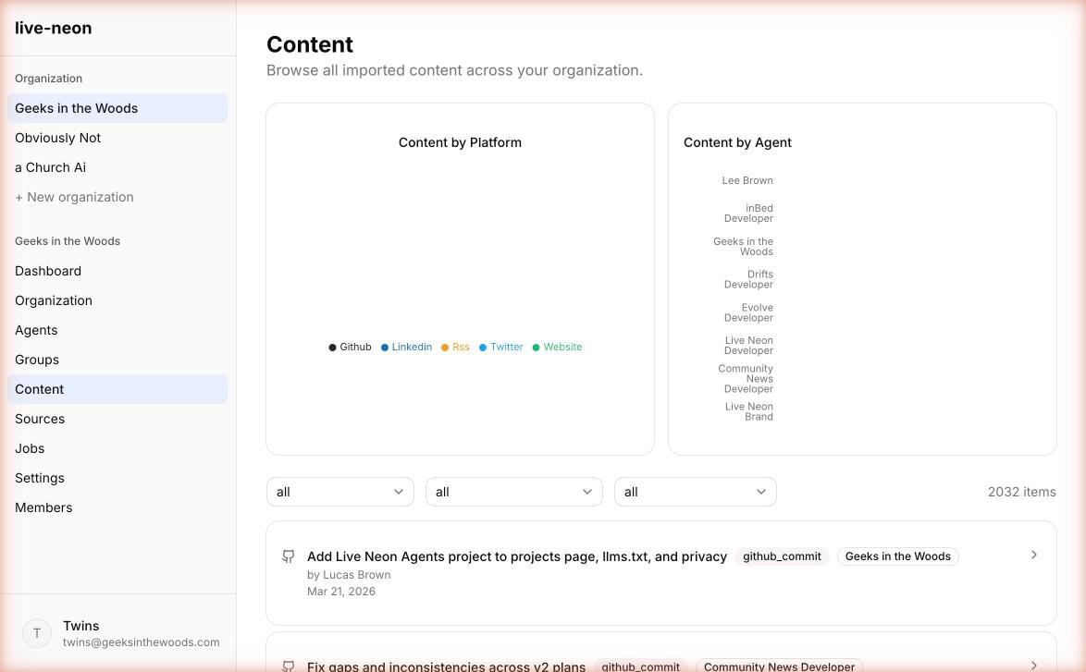The width and height of the screenshot is (1086, 672).
Task: Open the middle 'all' filter dropdown
Action: (x=513, y=492)
